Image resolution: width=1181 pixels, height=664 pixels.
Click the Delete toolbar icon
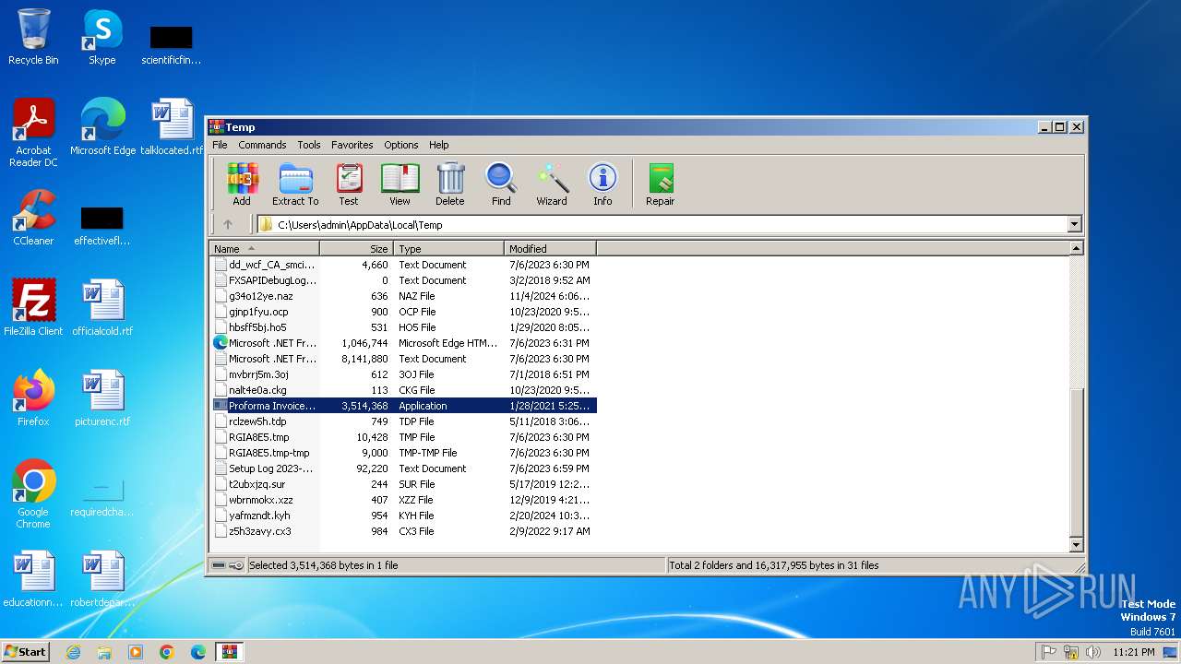tap(450, 184)
